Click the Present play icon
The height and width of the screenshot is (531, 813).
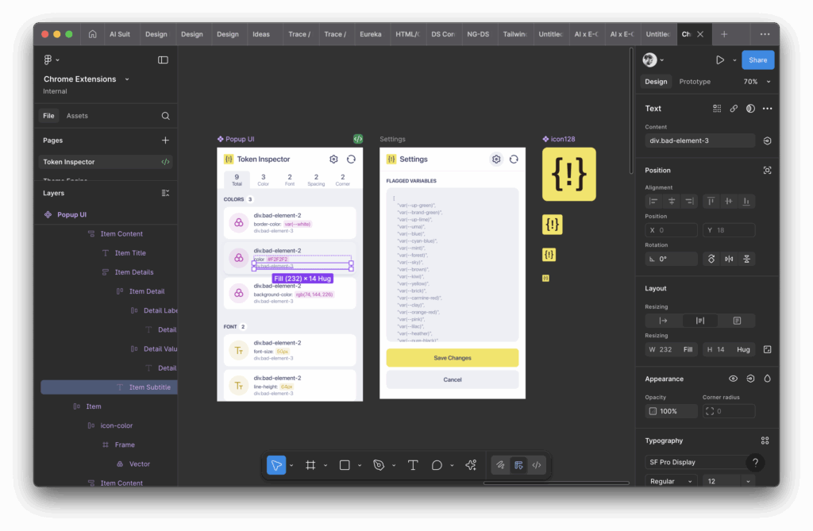click(719, 60)
